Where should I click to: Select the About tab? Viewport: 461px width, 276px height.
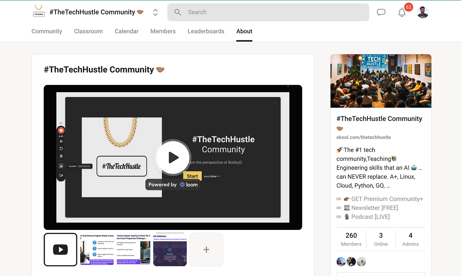point(244,31)
